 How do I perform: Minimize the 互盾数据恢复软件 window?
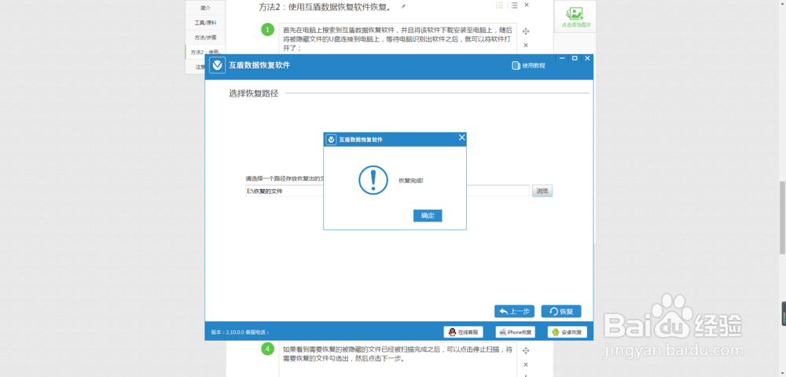pos(562,59)
